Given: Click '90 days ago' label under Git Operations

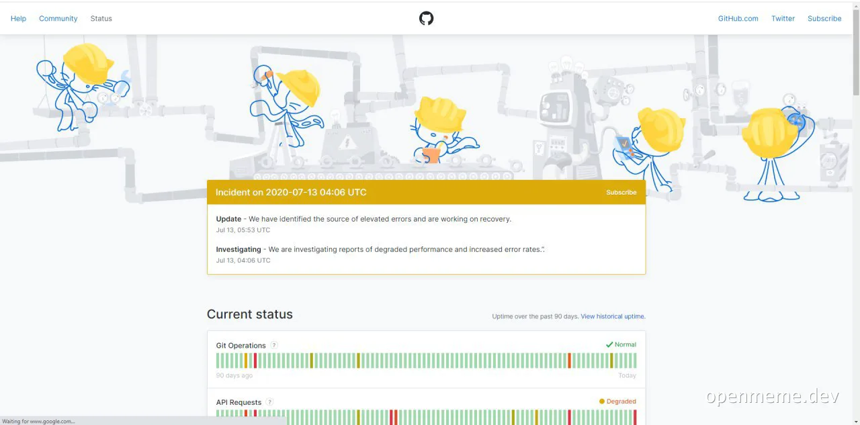Looking at the screenshot, I should [x=234, y=375].
